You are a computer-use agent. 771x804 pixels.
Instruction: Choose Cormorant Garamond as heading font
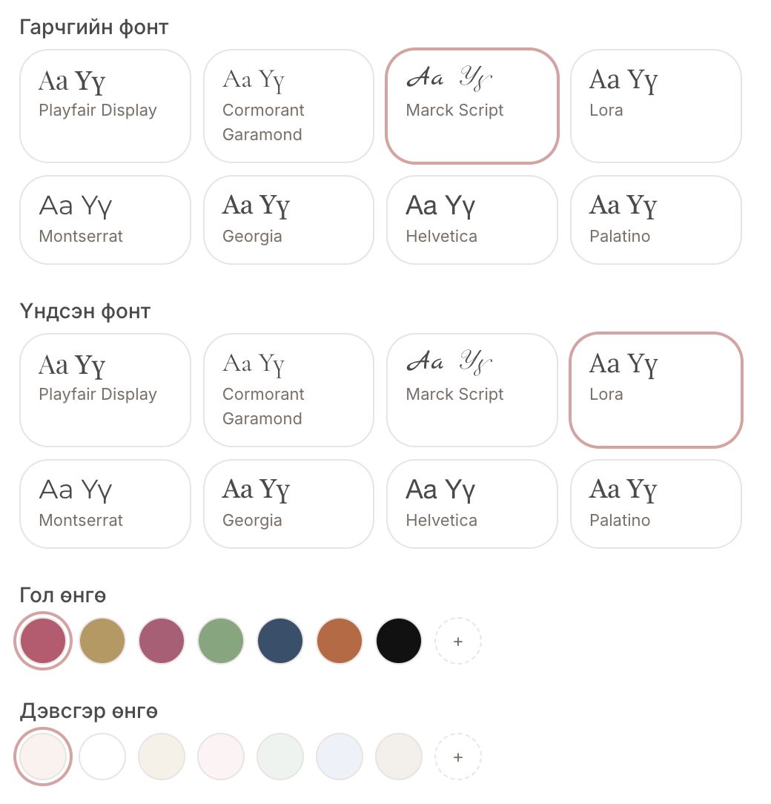pos(288,106)
